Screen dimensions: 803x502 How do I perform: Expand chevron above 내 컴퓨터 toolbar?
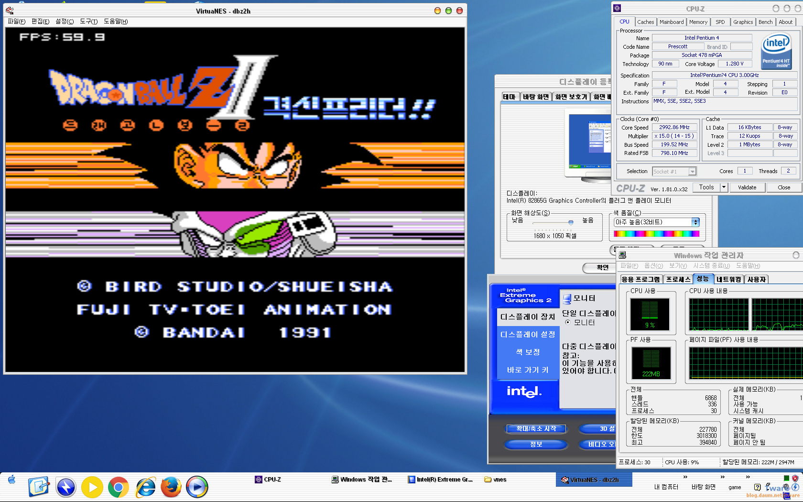click(685, 477)
